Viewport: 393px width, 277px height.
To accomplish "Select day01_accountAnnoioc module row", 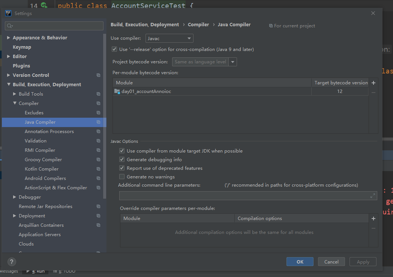I will (241, 91).
